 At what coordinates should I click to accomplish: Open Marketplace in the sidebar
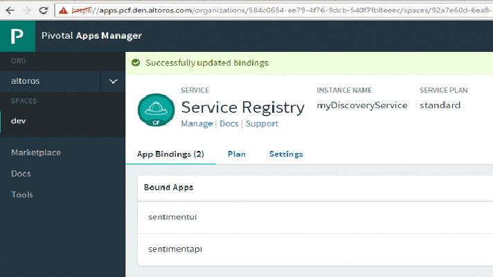click(36, 152)
